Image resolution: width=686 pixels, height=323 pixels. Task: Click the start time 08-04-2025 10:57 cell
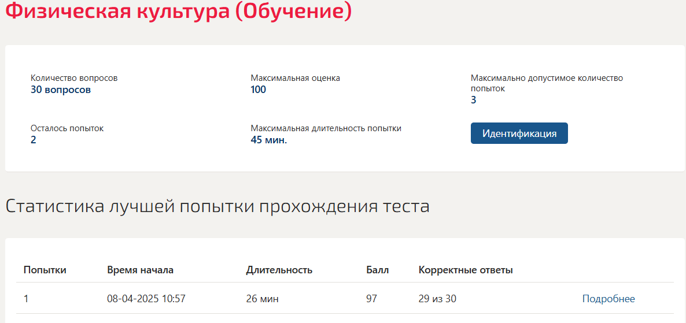click(x=146, y=299)
